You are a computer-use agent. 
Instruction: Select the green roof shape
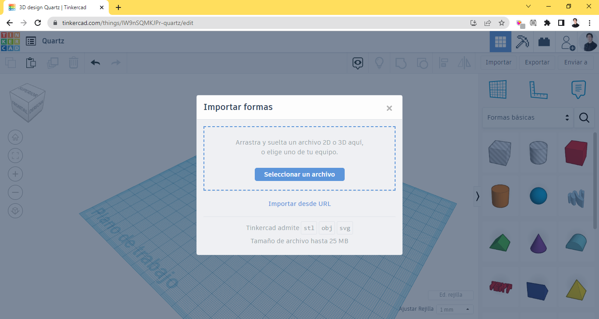click(x=499, y=242)
